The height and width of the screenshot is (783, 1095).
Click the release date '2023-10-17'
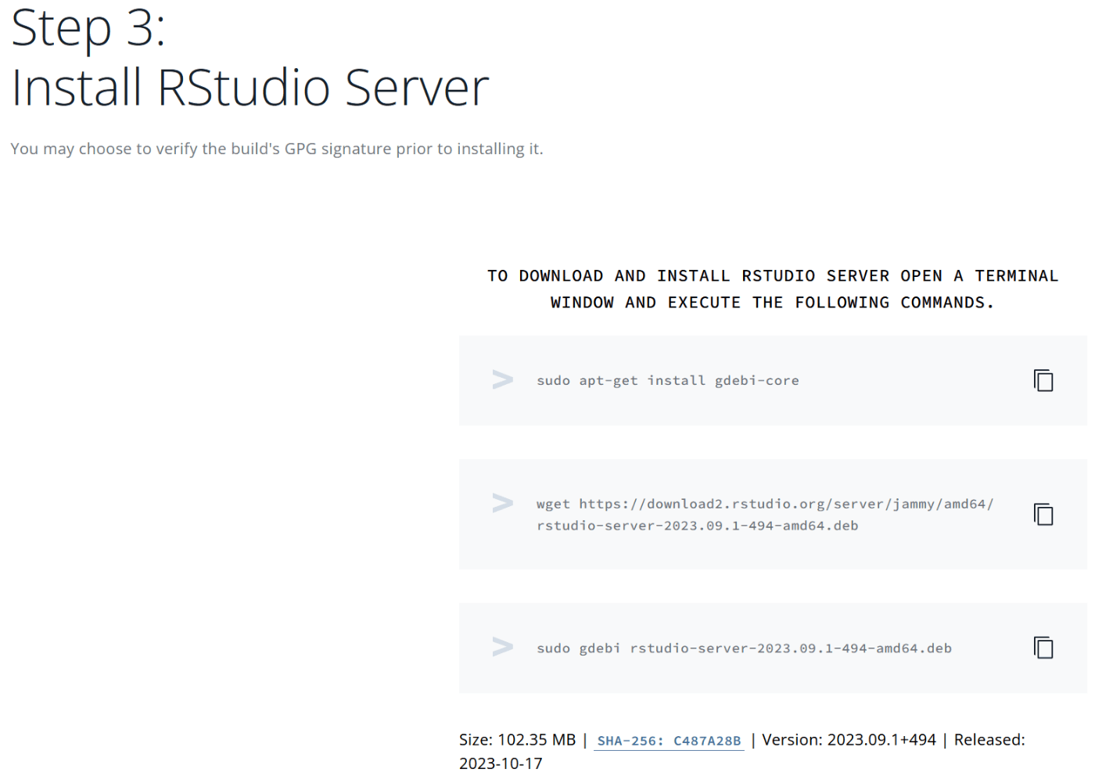tap(501, 763)
